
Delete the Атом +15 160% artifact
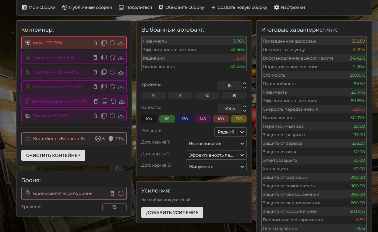[95, 43]
